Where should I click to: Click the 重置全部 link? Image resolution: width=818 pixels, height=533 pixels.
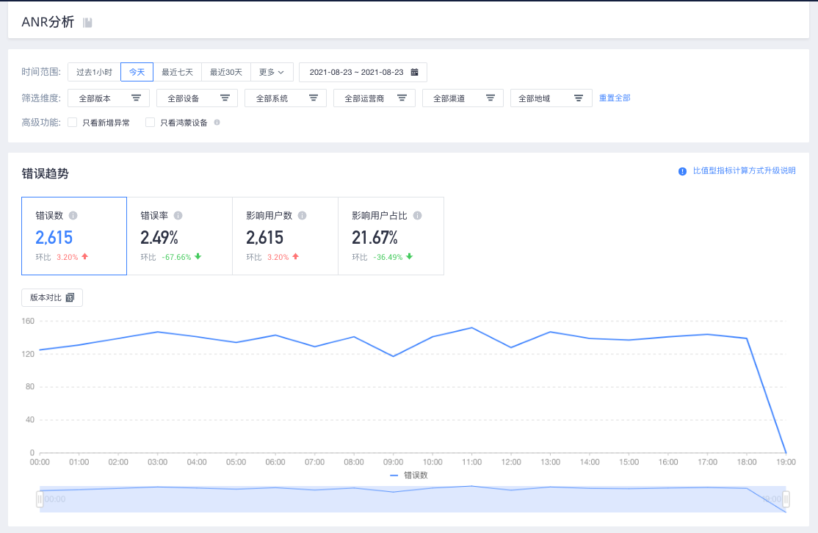pyautogui.click(x=615, y=98)
